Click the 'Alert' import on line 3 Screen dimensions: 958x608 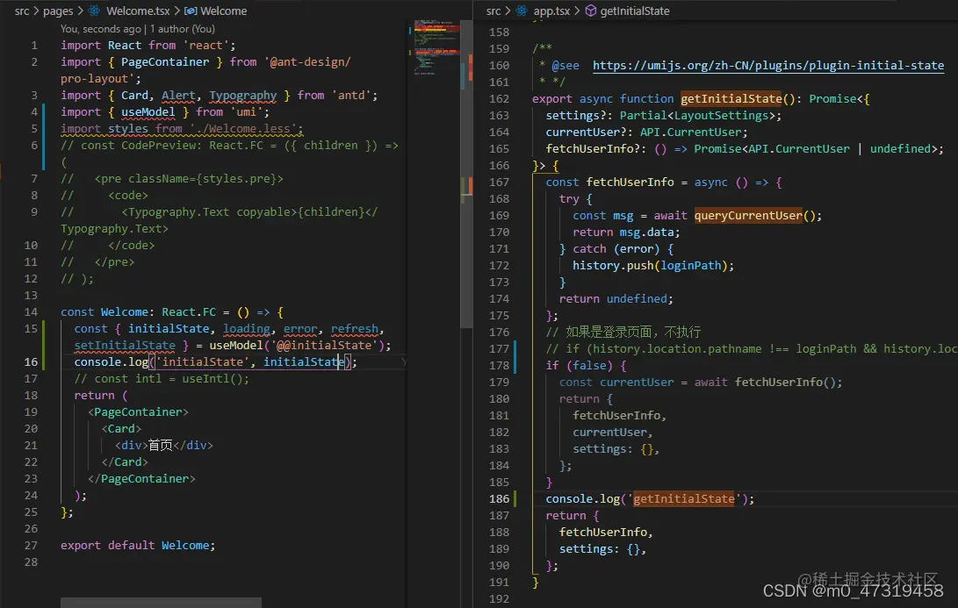click(178, 96)
